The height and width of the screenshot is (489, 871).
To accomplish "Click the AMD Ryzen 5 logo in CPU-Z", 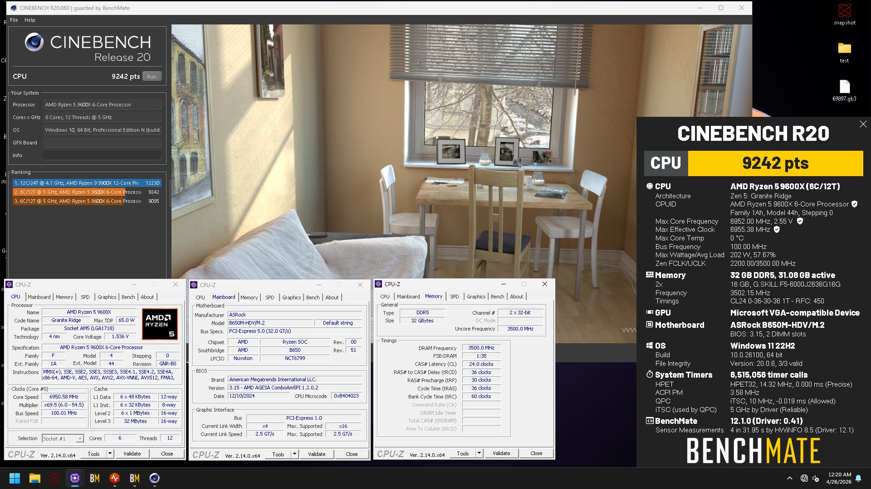I will [x=160, y=324].
